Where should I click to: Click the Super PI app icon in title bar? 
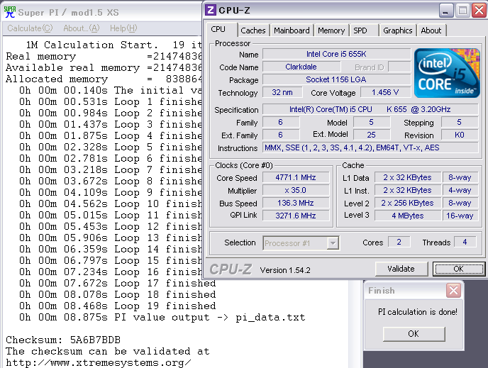click(x=10, y=12)
